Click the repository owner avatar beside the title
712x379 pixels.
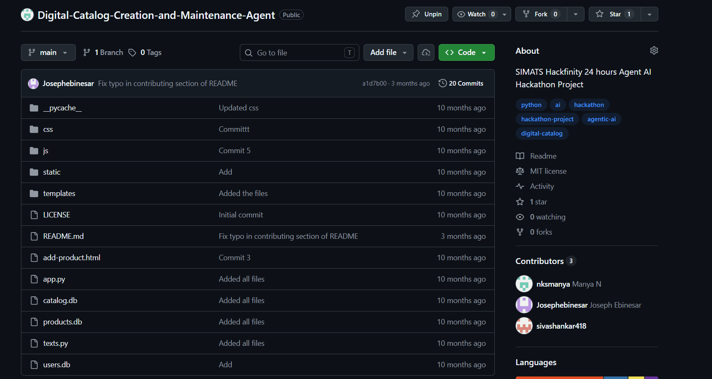27,15
